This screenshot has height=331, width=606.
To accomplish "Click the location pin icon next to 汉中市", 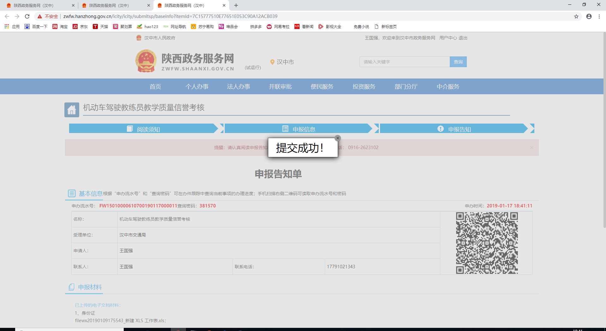I will (x=273, y=62).
